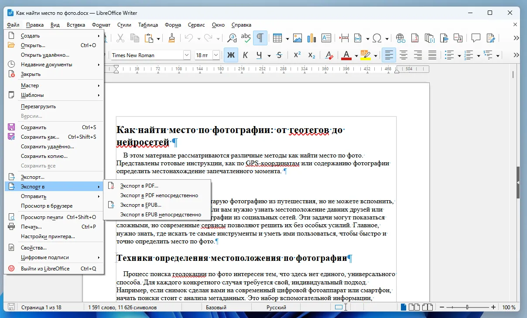Open the font name dropdown
Screen dimensions: 527x318
pos(187,55)
